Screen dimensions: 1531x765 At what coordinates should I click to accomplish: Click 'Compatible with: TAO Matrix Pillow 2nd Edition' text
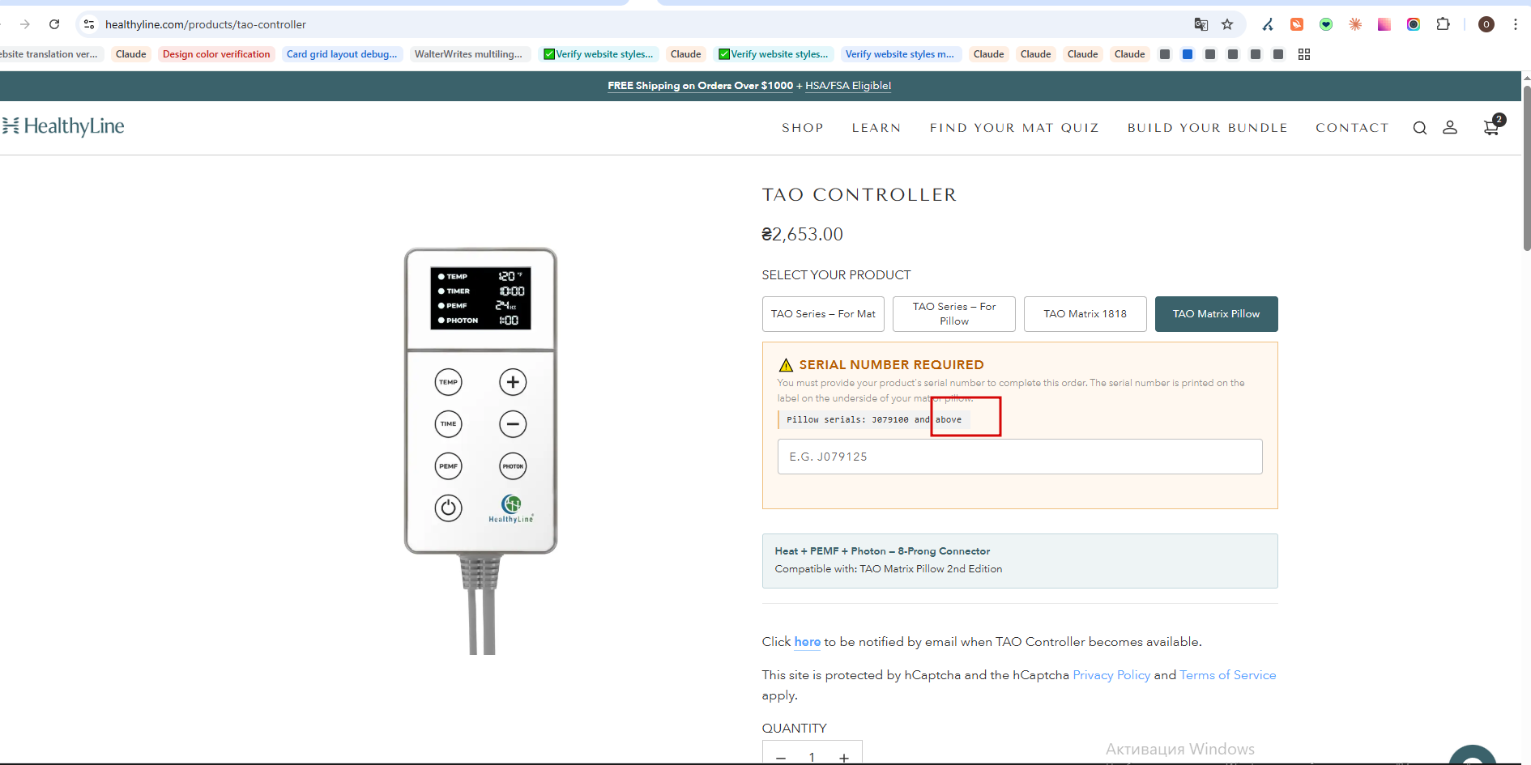pos(889,569)
